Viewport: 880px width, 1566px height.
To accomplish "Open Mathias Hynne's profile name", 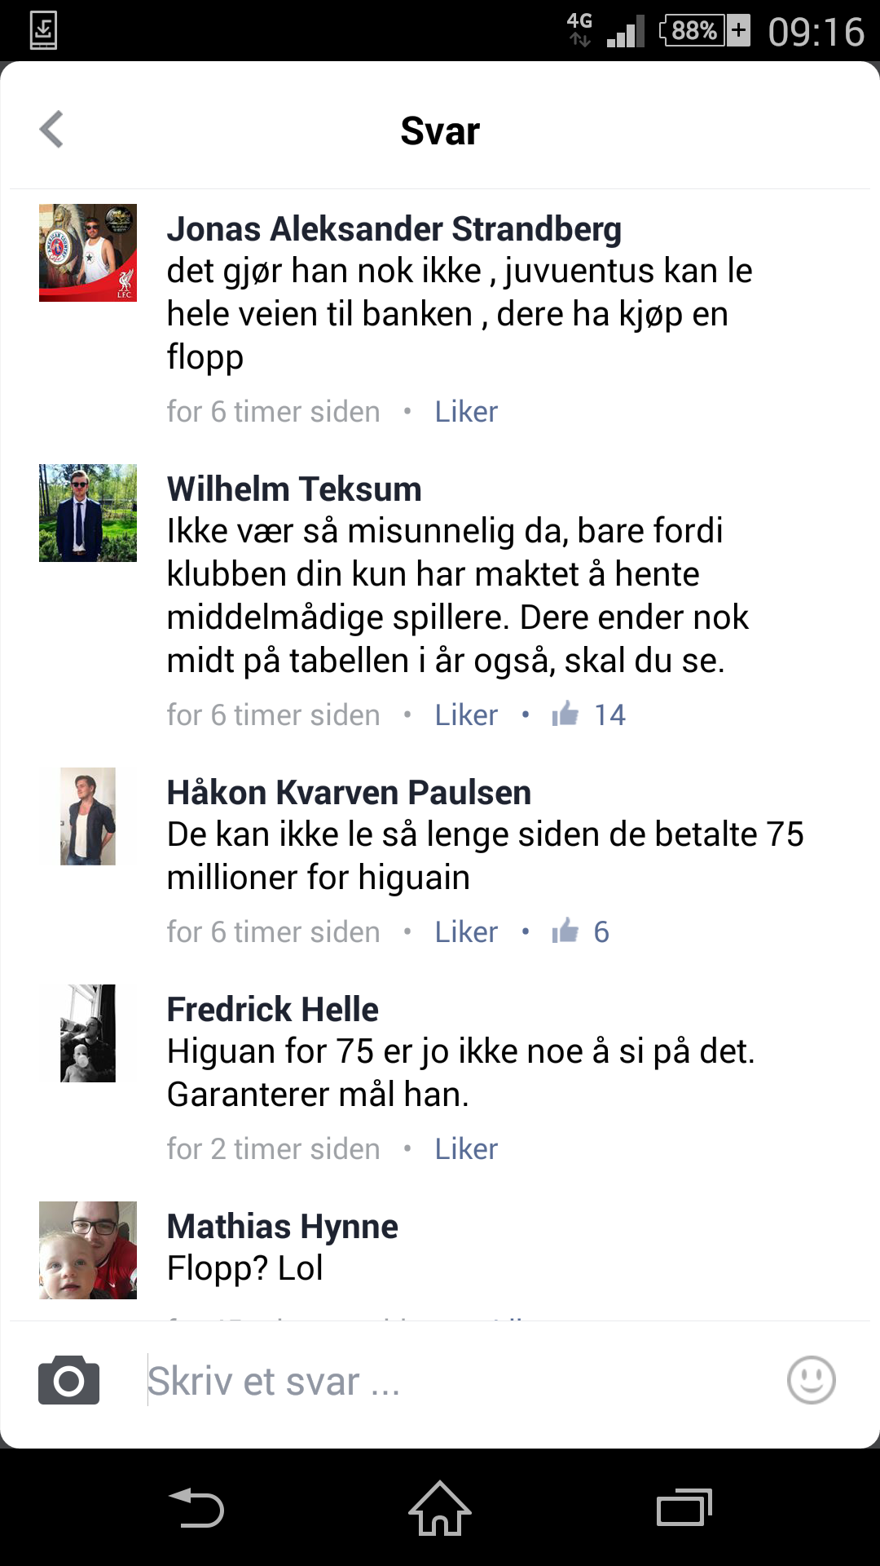I will tap(283, 1226).
